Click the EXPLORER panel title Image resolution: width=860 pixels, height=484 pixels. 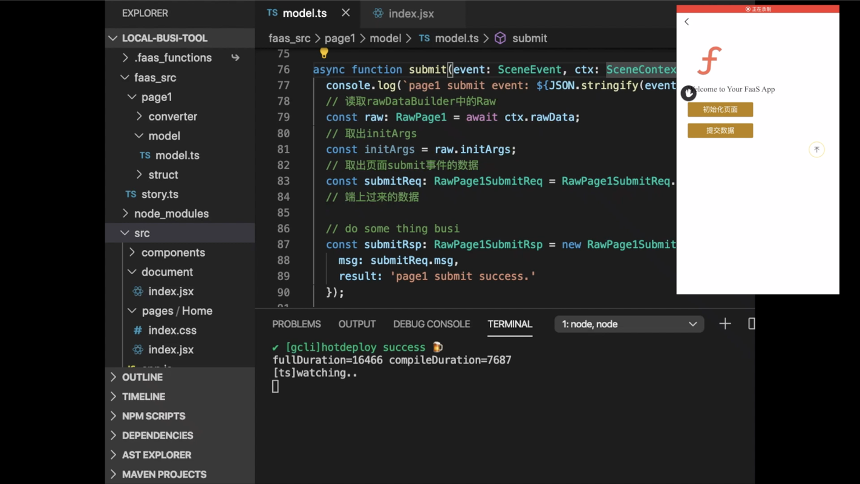click(x=145, y=13)
